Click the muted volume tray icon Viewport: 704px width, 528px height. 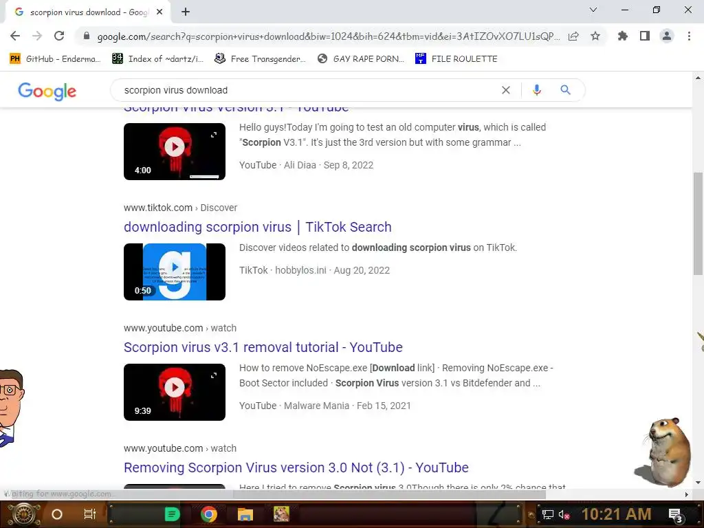coord(564,515)
